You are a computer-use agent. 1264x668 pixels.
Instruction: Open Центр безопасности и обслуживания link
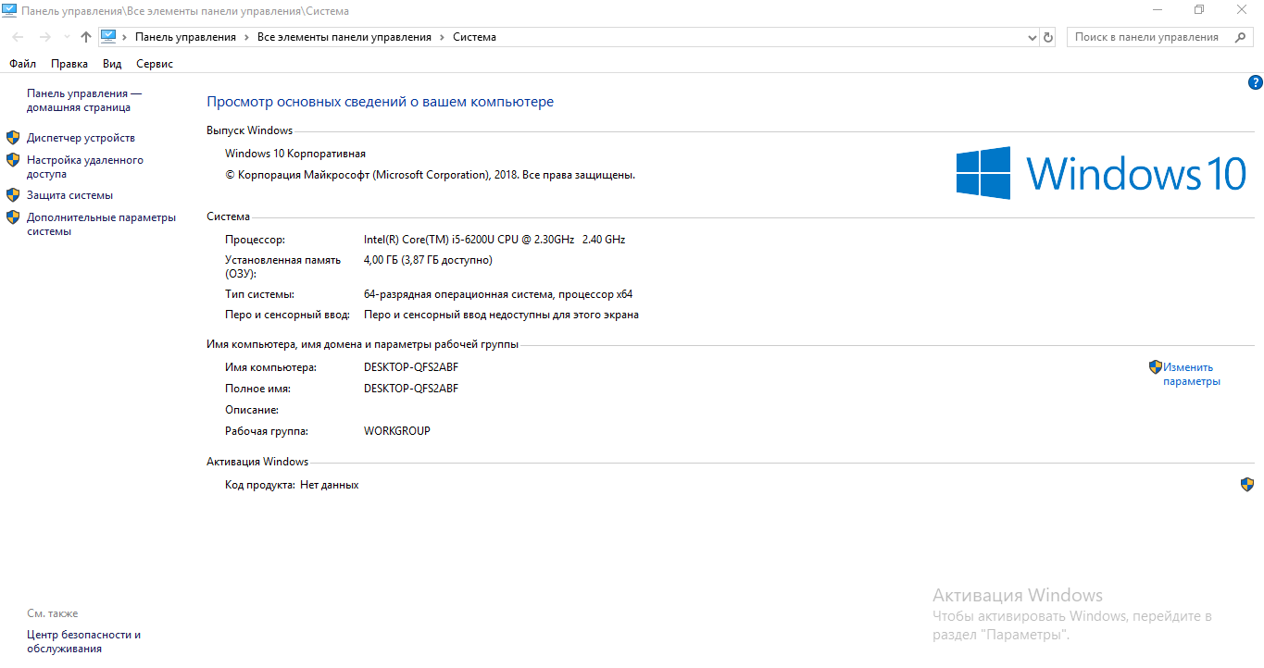point(84,642)
